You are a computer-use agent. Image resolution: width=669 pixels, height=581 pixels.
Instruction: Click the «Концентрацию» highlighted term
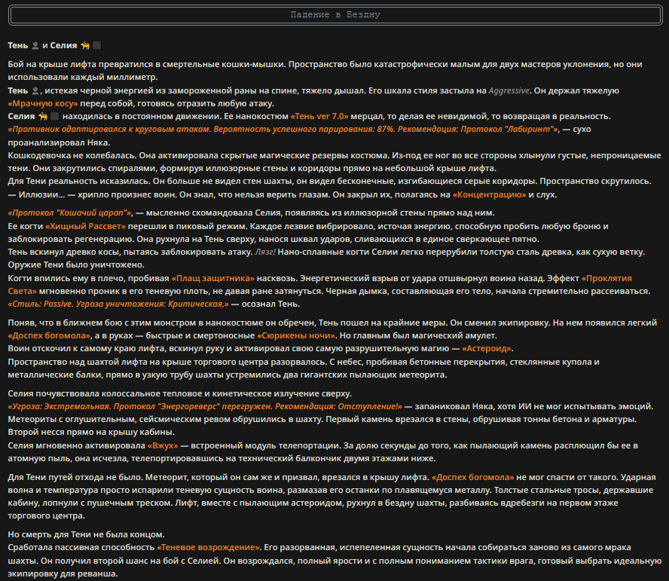click(x=490, y=194)
